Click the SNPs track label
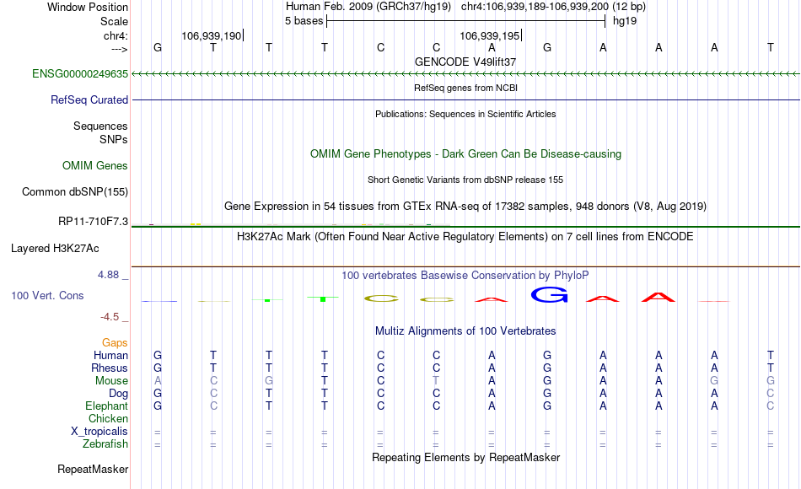Viewport: 801px width, 489px height. (114, 139)
